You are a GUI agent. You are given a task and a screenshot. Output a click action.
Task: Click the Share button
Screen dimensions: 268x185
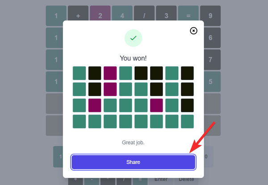click(133, 162)
